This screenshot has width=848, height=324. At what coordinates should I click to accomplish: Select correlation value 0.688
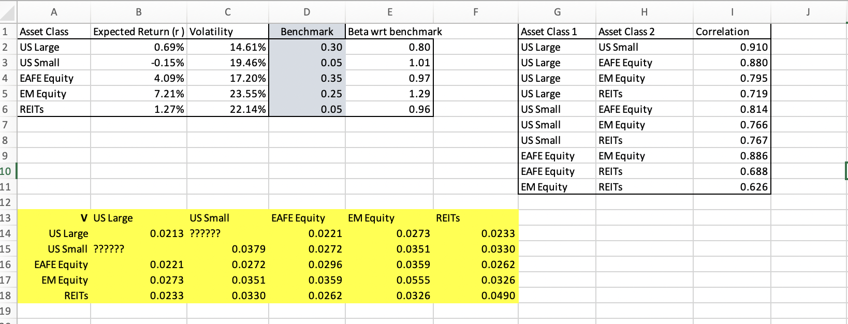tap(732, 171)
